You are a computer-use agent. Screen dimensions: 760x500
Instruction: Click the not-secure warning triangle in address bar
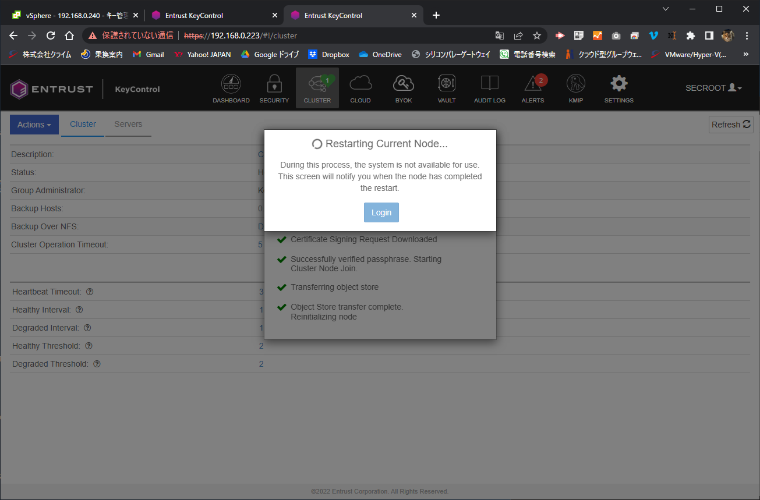92,36
